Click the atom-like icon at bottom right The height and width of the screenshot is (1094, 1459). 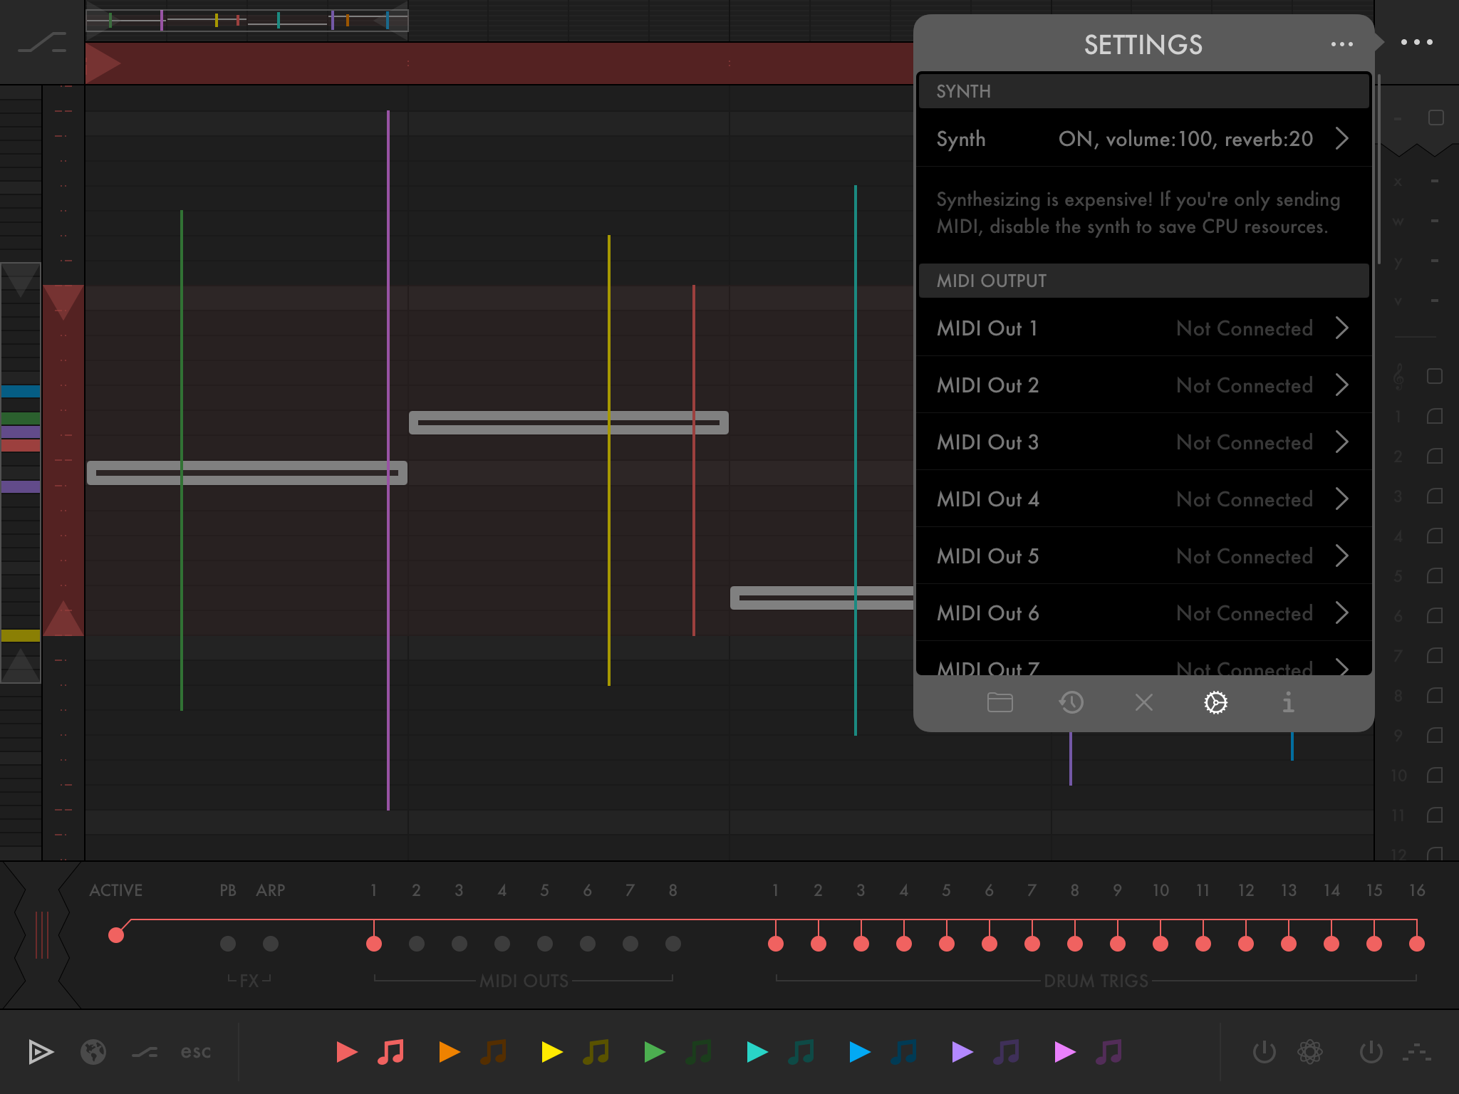[x=1309, y=1051]
